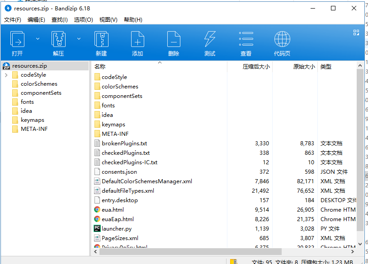Viewport: 368px width, 264px height.
Task: Select defaultFileTypes.xml file icon
Action: coord(97,191)
